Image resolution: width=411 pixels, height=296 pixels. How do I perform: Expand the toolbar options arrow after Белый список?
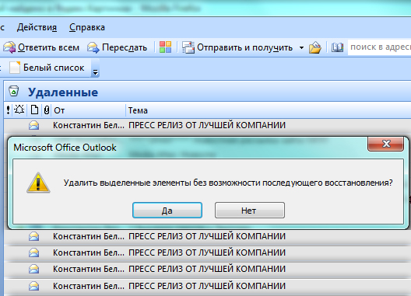(x=96, y=68)
